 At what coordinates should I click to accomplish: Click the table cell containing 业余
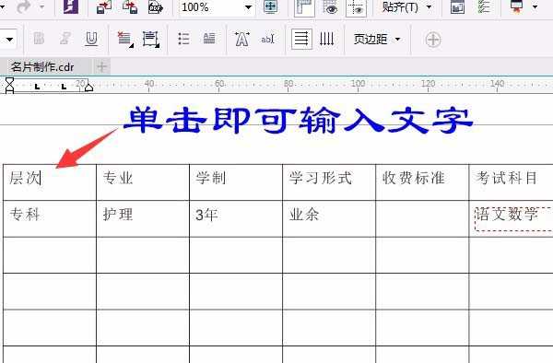coord(329,219)
